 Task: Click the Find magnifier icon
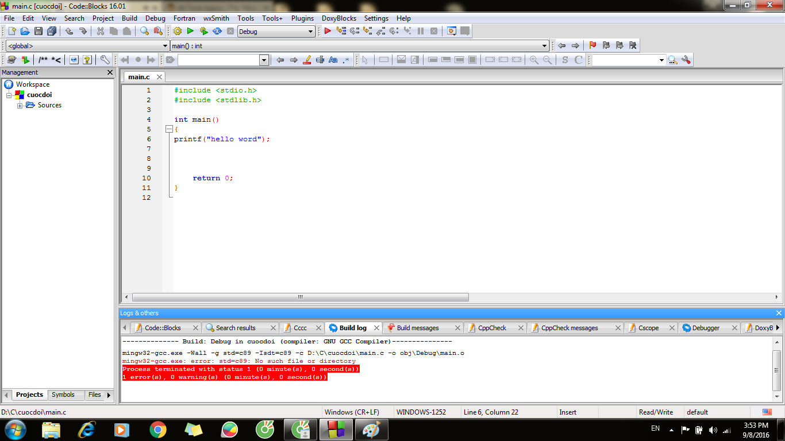144,32
